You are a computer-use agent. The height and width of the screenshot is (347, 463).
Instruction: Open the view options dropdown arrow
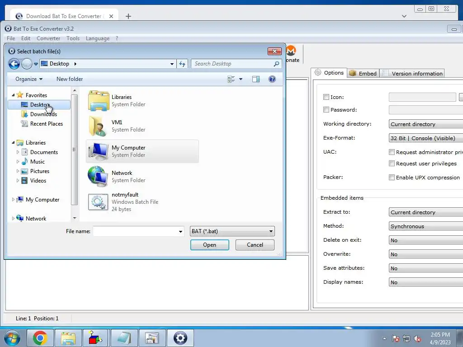coord(241,79)
